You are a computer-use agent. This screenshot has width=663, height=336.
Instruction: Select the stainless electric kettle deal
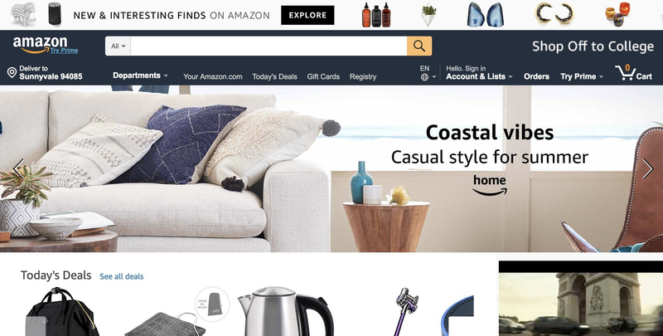[285, 311]
